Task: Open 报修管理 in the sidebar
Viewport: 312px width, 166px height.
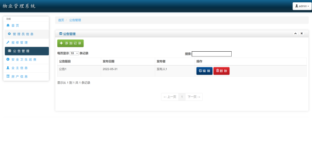Action: pyautogui.click(x=26, y=42)
